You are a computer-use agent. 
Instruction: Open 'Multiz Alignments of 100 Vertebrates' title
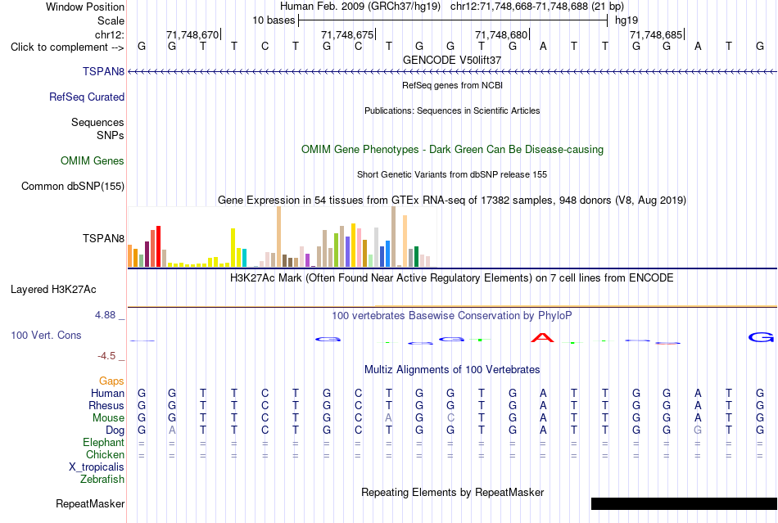pyautogui.click(x=452, y=369)
